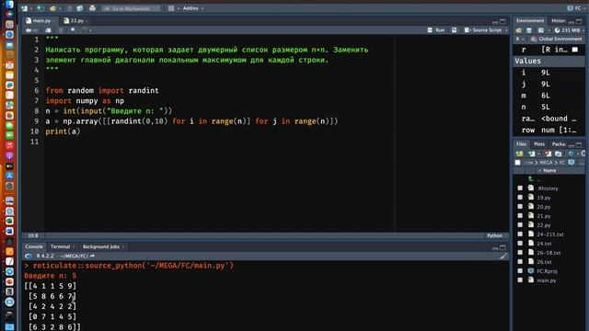This screenshot has height=331, width=589.
Task: Delete selected files icon in Files pane
Action: point(549,154)
